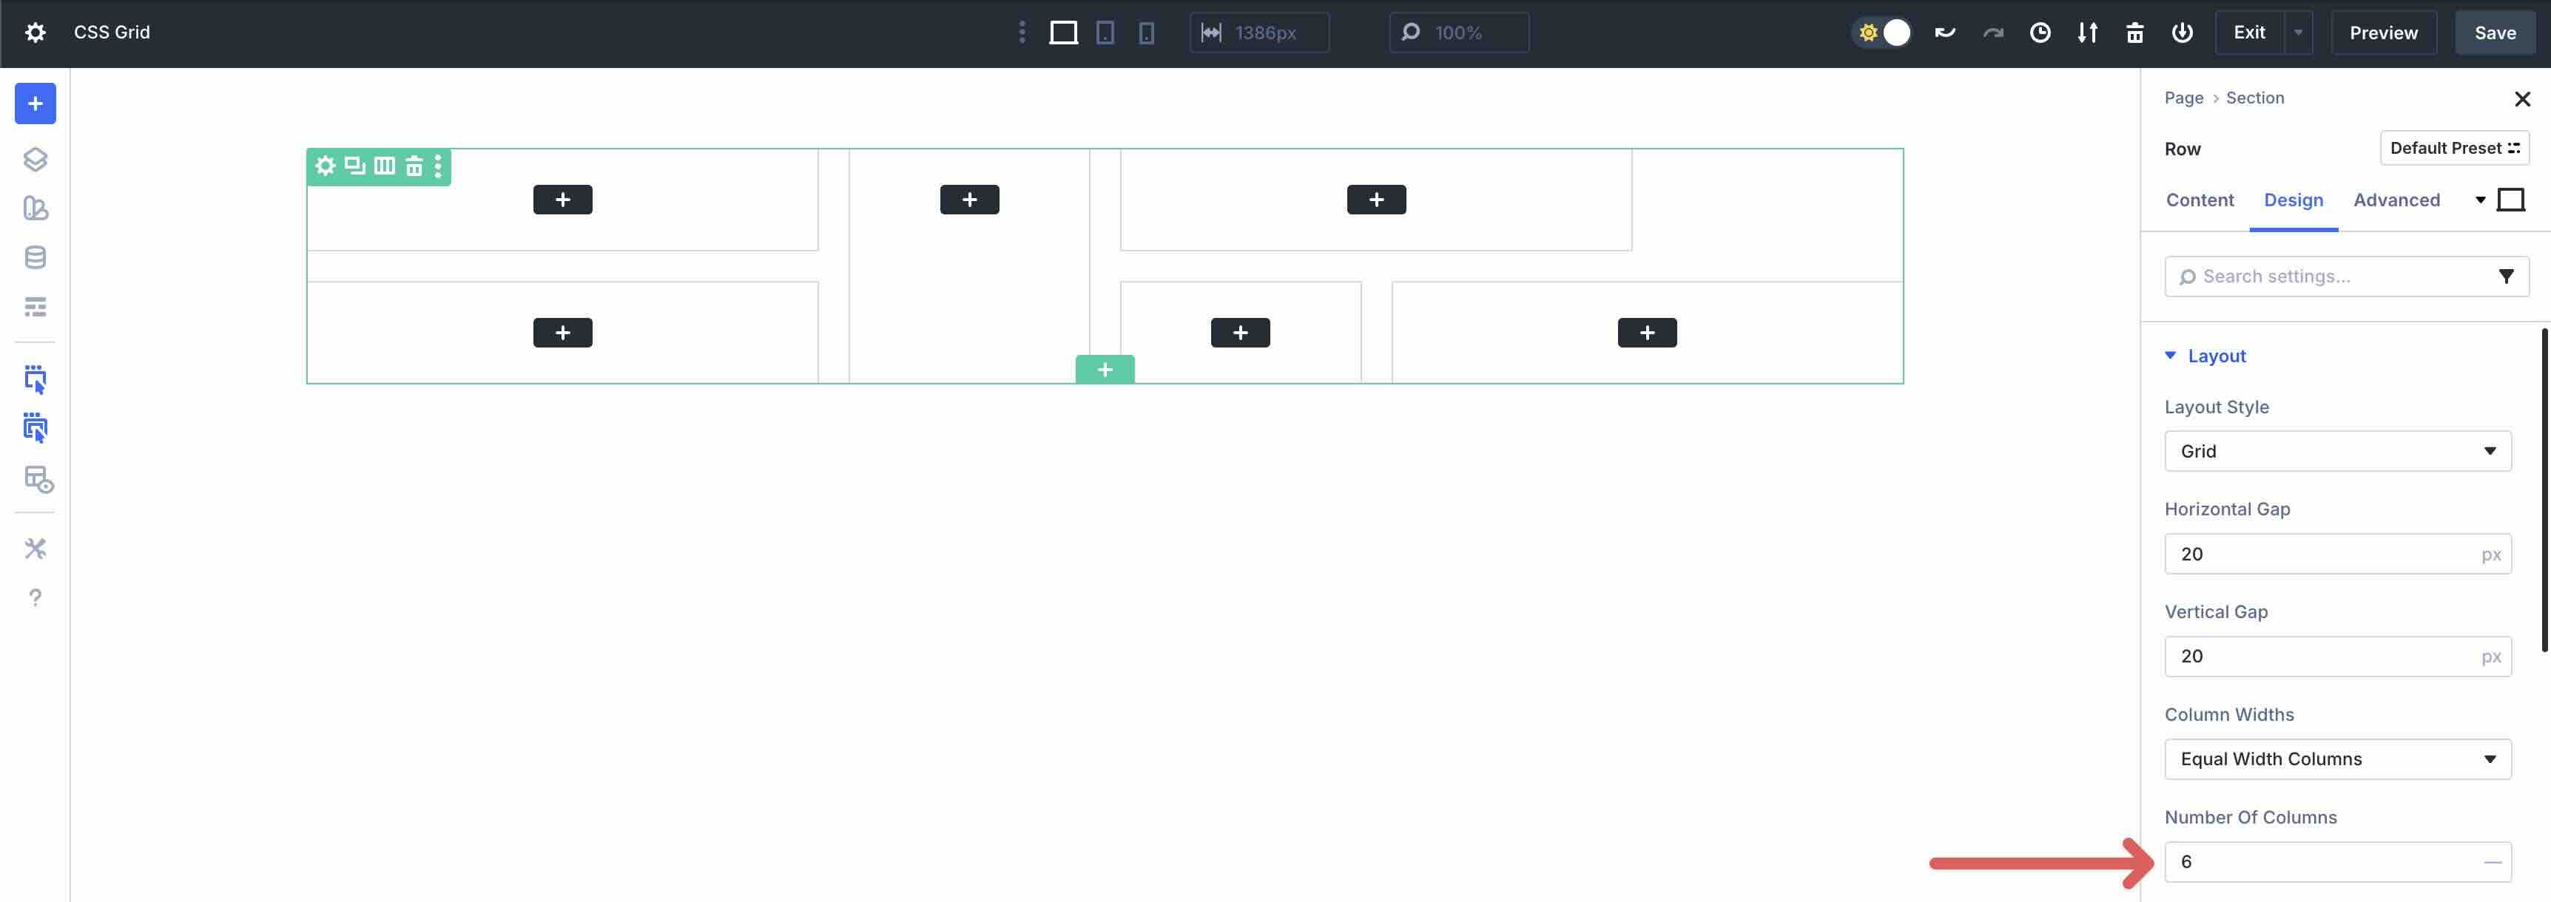Save the page

click(x=2495, y=32)
